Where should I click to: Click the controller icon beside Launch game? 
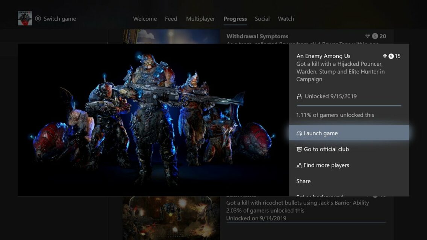(299, 133)
